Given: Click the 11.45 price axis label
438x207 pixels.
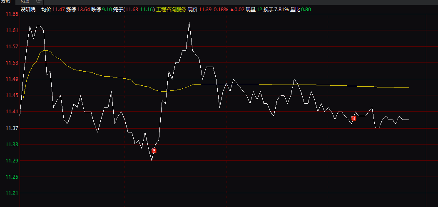Looking at the screenshot, I should 12,95.
